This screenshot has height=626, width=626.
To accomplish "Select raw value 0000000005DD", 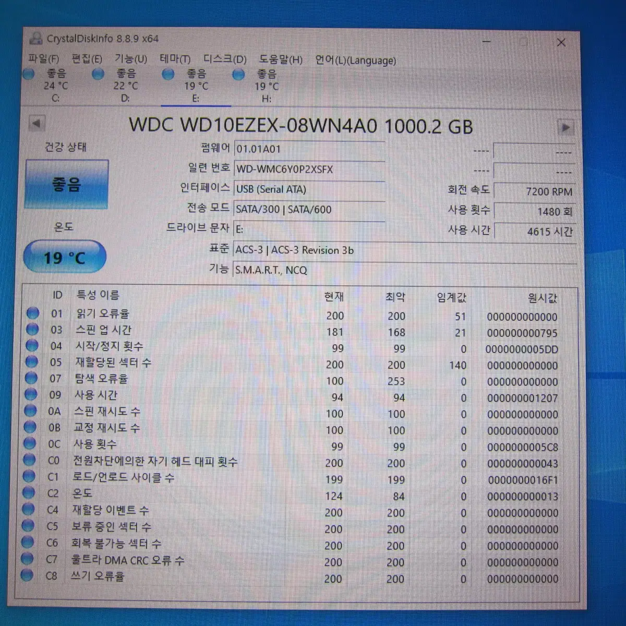I will click(x=522, y=350).
